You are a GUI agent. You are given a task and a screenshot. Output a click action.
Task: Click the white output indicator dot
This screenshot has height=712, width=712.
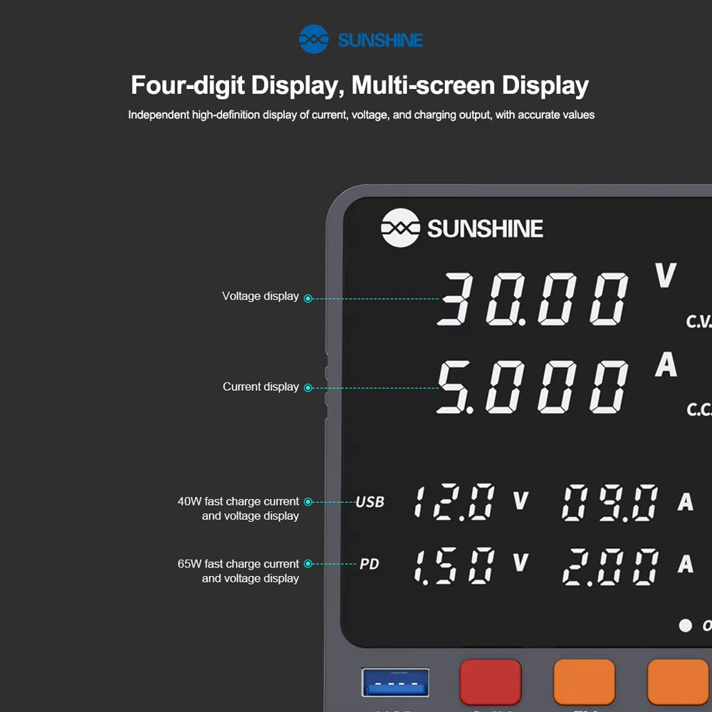click(685, 625)
